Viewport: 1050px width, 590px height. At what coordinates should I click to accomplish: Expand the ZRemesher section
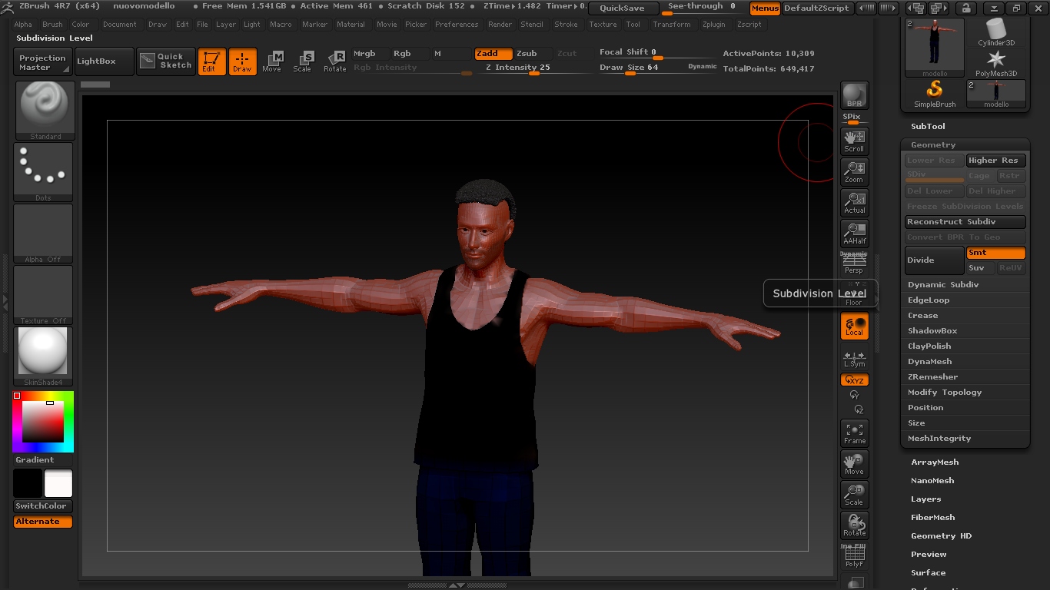click(x=932, y=377)
